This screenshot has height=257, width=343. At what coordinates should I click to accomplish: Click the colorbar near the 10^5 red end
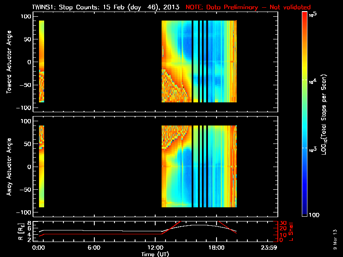pyautogui.click(x=305, y=15)
